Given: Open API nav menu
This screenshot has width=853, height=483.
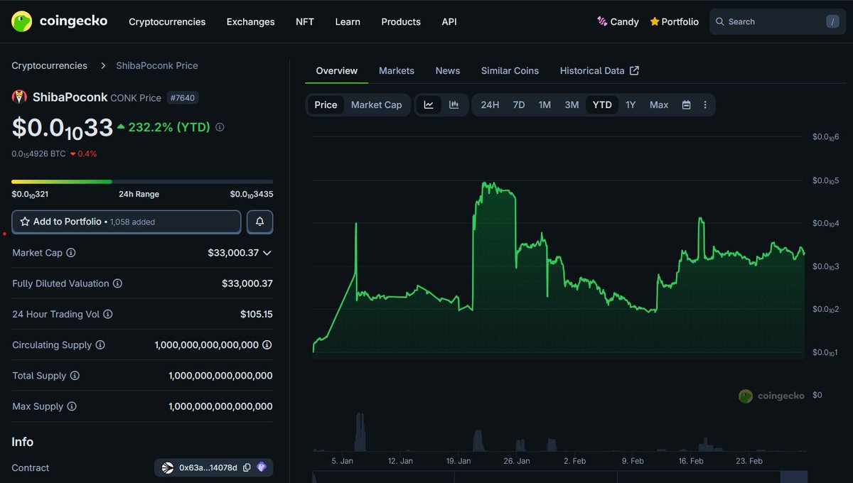Looking at the screenshot, I should pyautogui.click(x=449, y=22).
